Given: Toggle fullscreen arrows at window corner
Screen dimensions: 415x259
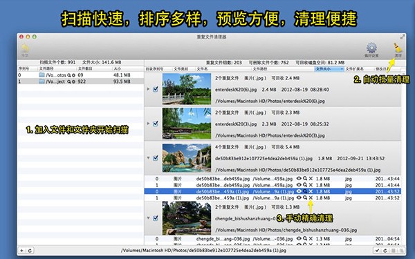Looking at the screenshot, I should pos(403,37).
